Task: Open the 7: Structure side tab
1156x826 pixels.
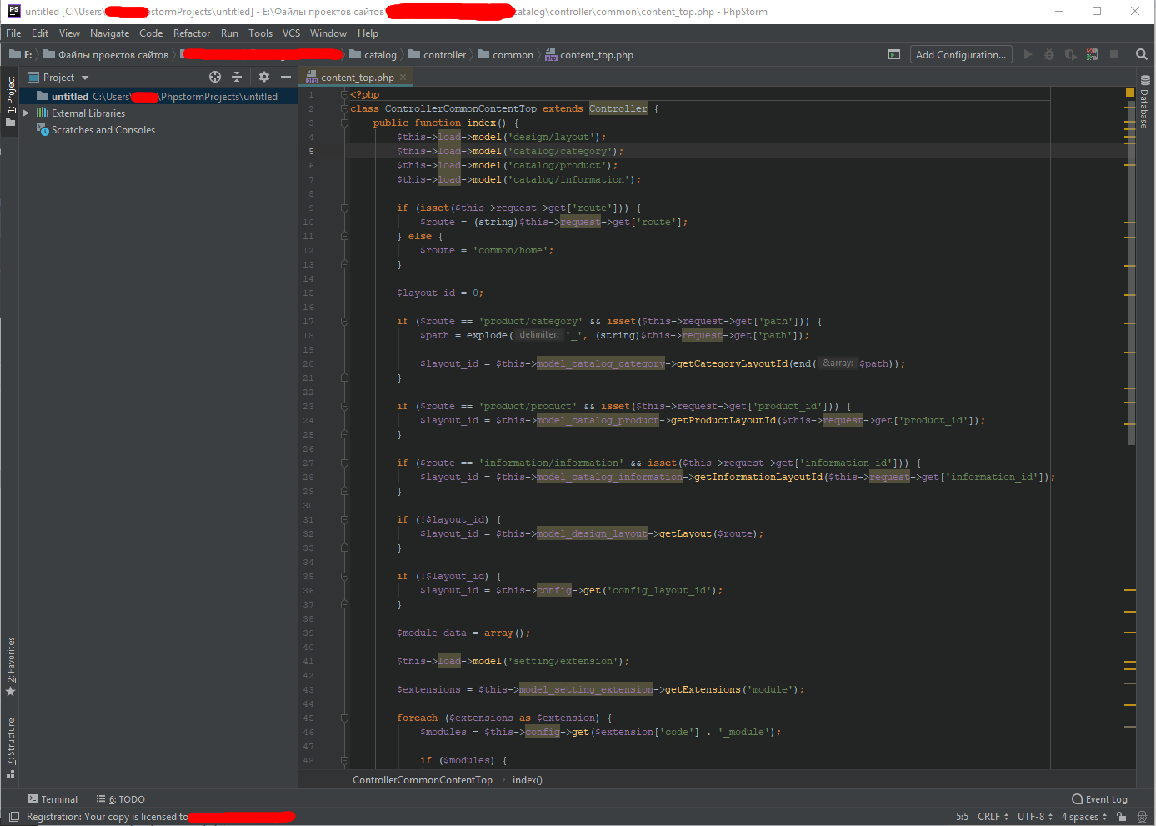Action: point(10,747)
